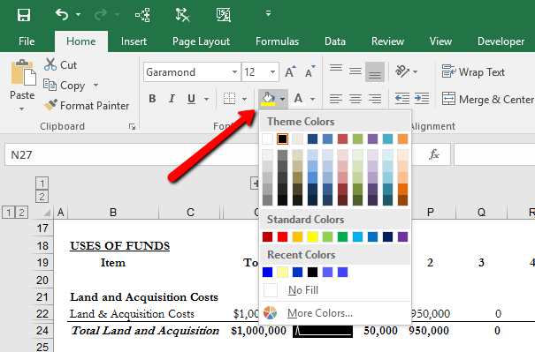The height and width of the screenshot is (352, 535).
Task: Click Decrease Font Size icon
Action: click(x=310, y=71)
